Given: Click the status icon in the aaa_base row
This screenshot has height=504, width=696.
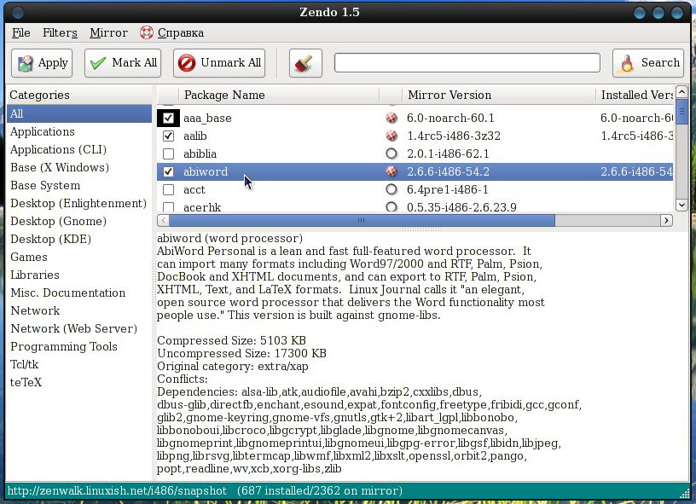Looking at the screenshot, I should 391,118.
